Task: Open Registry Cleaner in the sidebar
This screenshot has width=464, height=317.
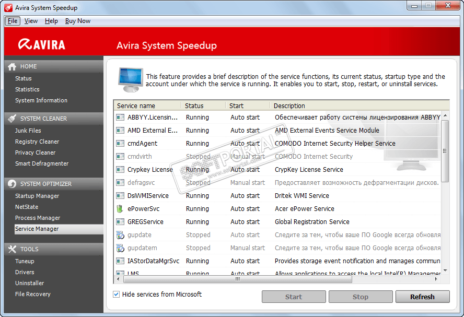Action: (x=37, y=142)
